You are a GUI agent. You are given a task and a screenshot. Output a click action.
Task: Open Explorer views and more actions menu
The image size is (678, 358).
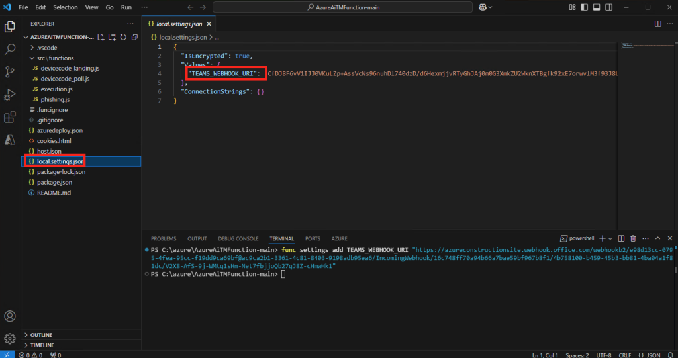(130, 24)
